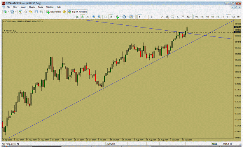Toggle Expert Advisors on or off
The width and height of the screenshot is (243, 147).
[77, 12]
